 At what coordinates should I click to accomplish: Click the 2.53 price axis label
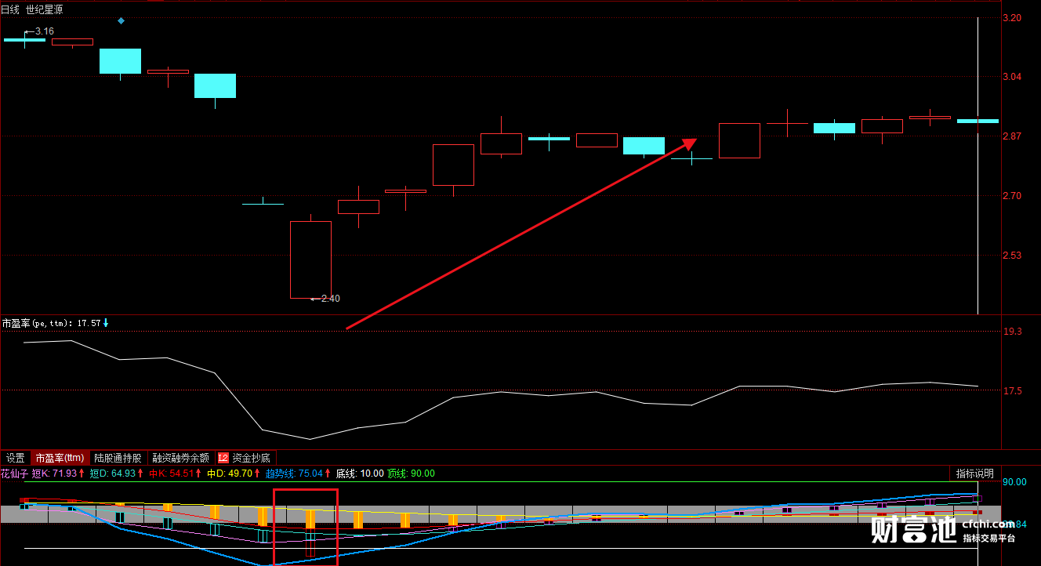(1012, 256)
